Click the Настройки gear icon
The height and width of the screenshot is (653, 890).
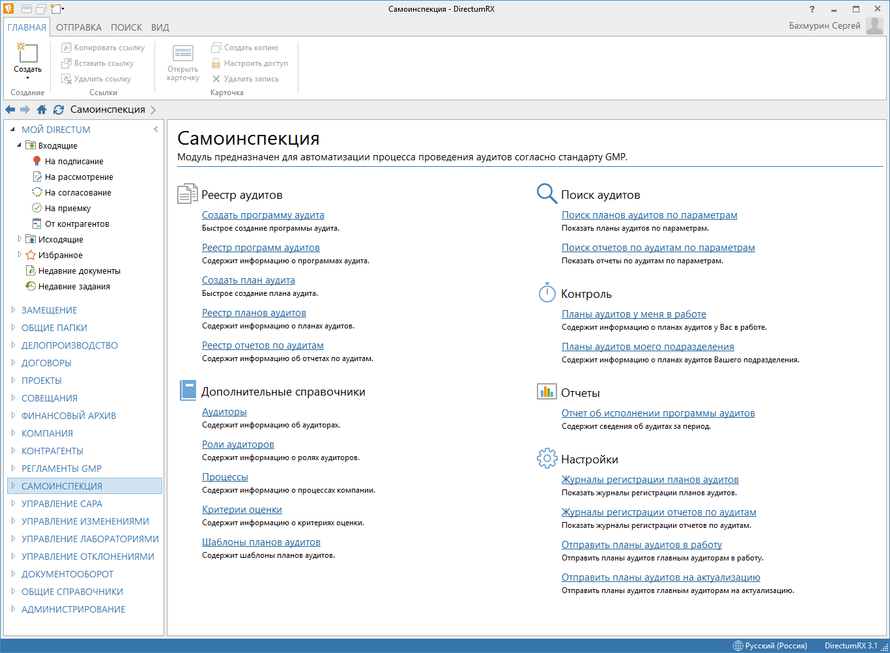pyautogui.click(x=547, y=458)
